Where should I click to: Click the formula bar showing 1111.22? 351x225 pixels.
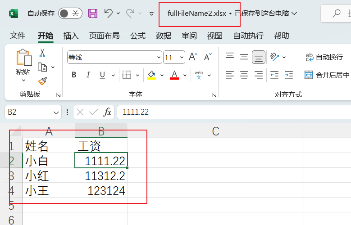[x=234, y=112]
